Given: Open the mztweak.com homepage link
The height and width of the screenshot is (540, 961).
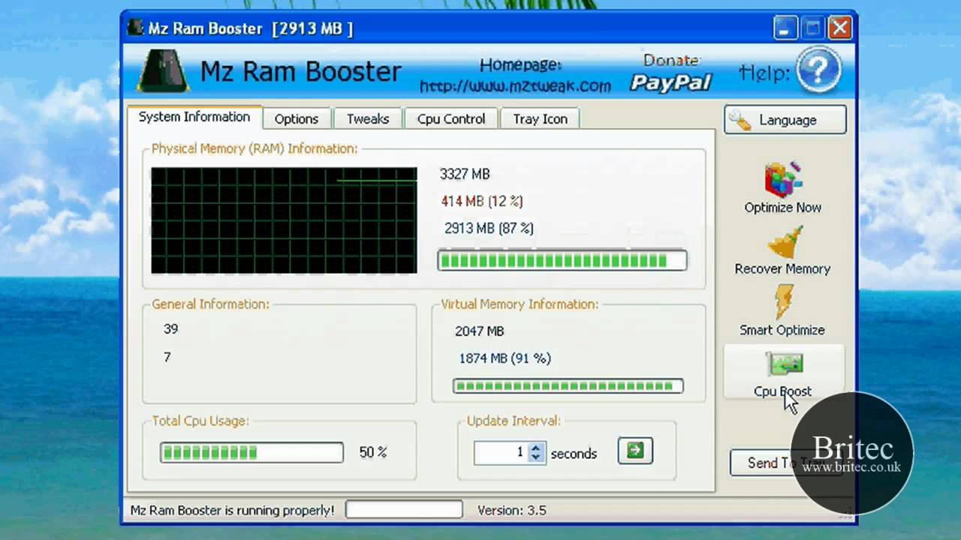Looking at the screenshot, I should pos(515,86).
